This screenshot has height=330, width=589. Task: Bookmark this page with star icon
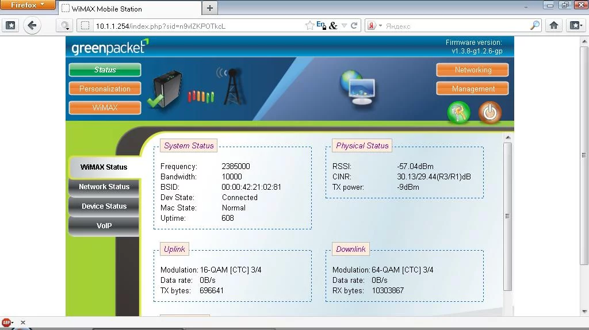click(310, 26)
